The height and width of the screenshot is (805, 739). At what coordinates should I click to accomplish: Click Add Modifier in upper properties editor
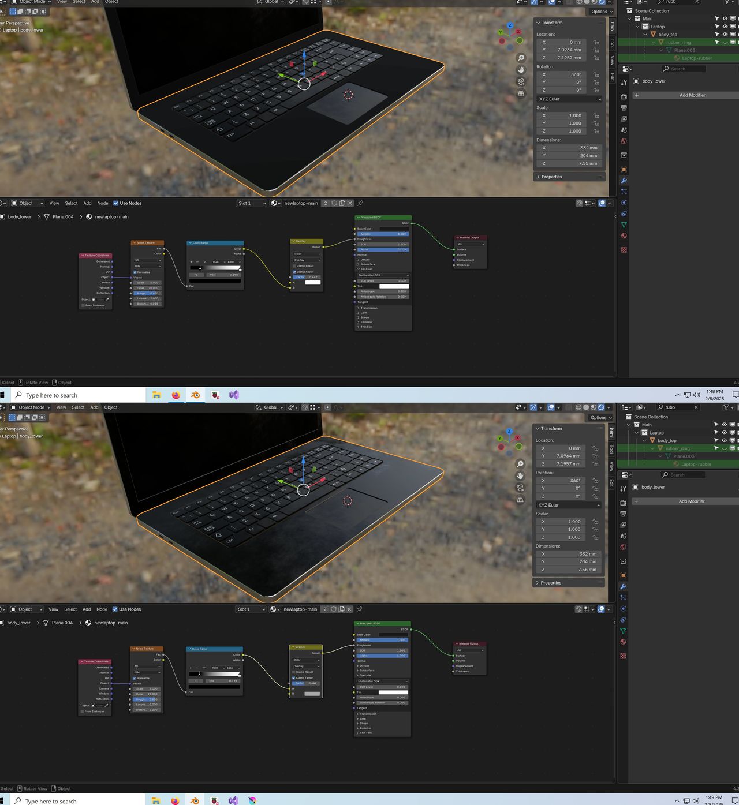tap(687, 95)
